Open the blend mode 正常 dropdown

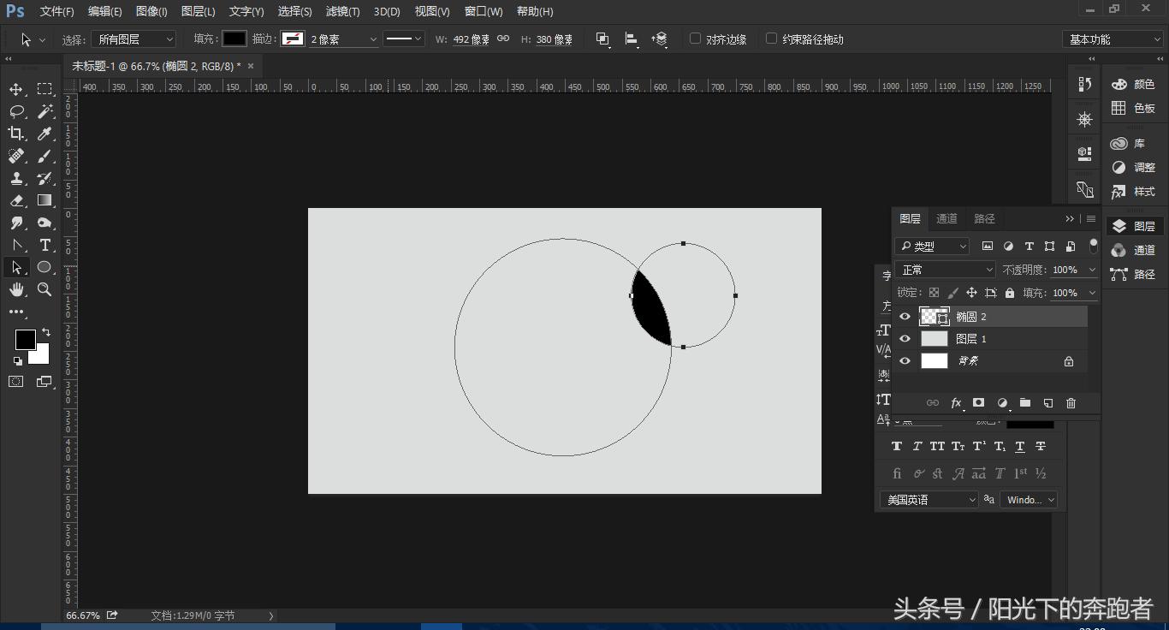[946, 270]
